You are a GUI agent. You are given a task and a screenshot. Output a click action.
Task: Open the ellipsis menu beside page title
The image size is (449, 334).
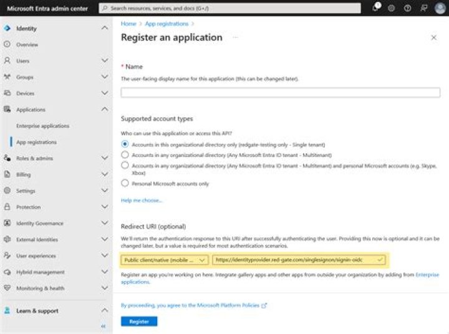point(235,37)
